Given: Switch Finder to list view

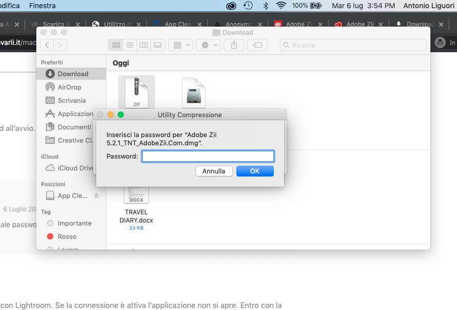Looking at the screenshot, I should [x=130, y=45].
